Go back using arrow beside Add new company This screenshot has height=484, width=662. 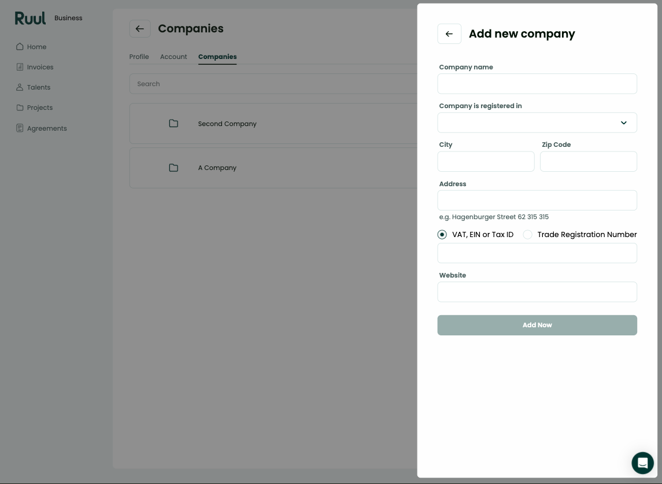449,34
